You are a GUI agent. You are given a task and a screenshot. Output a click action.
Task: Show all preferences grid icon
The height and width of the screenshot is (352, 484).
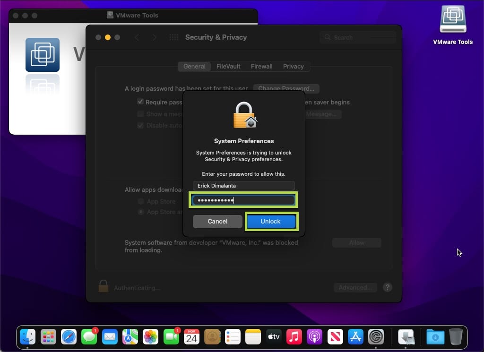pos(174,37)
